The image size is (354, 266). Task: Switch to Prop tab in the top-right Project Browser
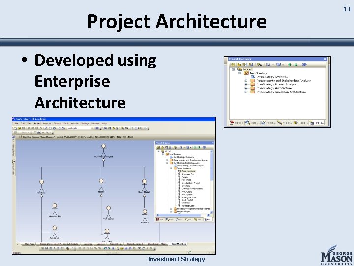[x=267, y=122]
